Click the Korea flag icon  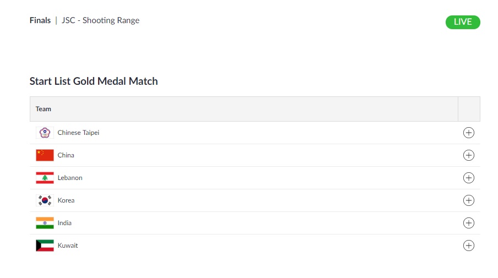(45, 200)
